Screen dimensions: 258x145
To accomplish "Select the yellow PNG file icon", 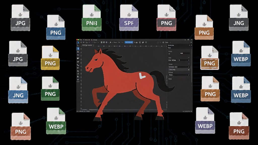I will click(50, 58).
